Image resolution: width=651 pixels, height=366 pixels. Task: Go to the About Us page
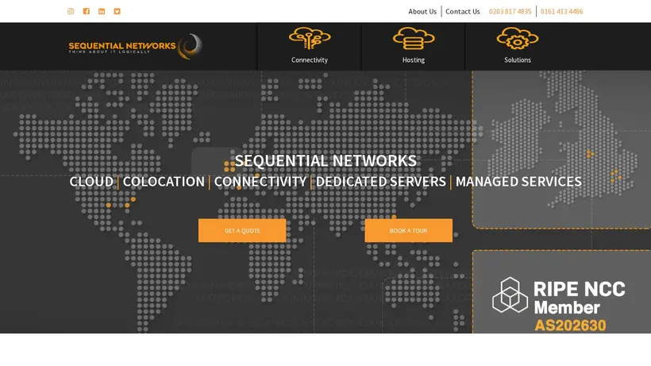[x=422, y=12]
